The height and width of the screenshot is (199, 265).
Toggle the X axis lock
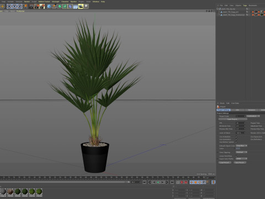coord(9,7)
